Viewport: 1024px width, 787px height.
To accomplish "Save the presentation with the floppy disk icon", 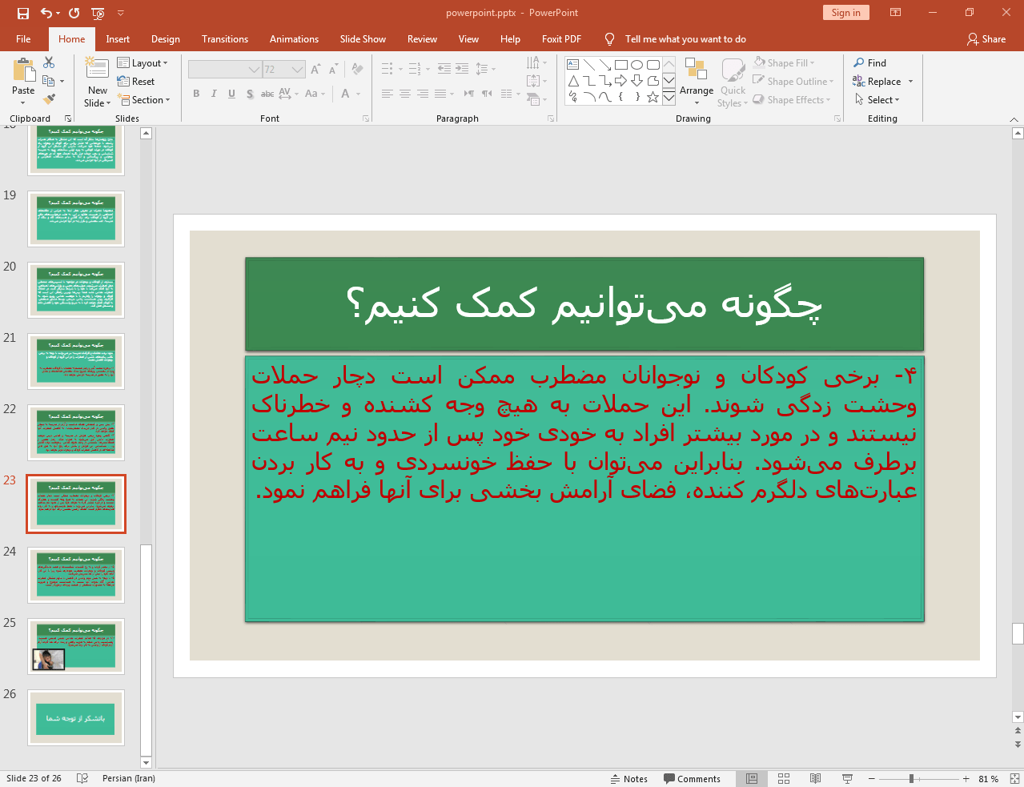I will coord(23,13).
